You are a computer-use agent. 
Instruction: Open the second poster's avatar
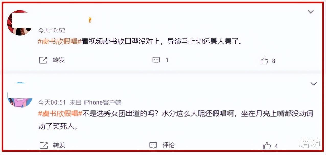click(20, 95)
